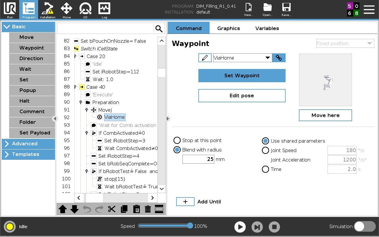Suppress the selected program node

click(x=159, y=209)
